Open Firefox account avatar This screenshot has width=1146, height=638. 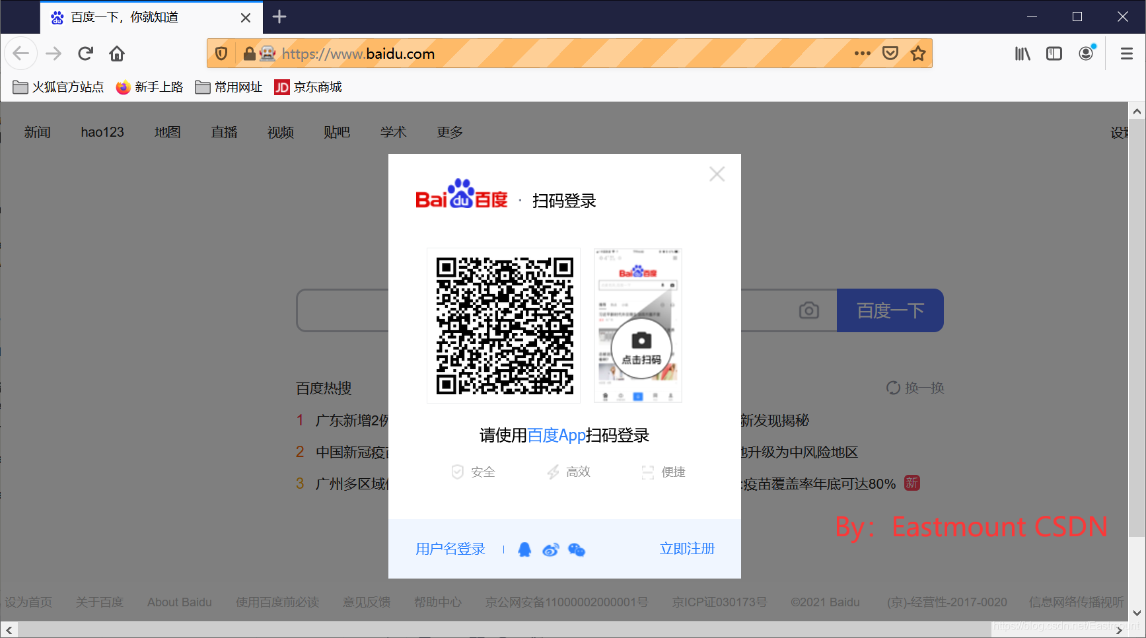click(x=1087, y=53)
